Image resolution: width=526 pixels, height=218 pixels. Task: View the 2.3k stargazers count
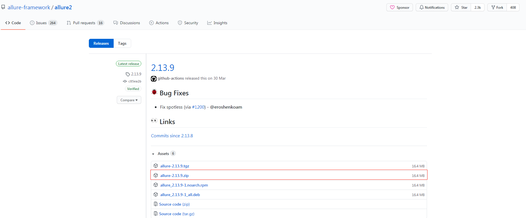477,7
